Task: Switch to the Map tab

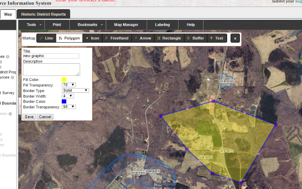Action: (8, 14)
